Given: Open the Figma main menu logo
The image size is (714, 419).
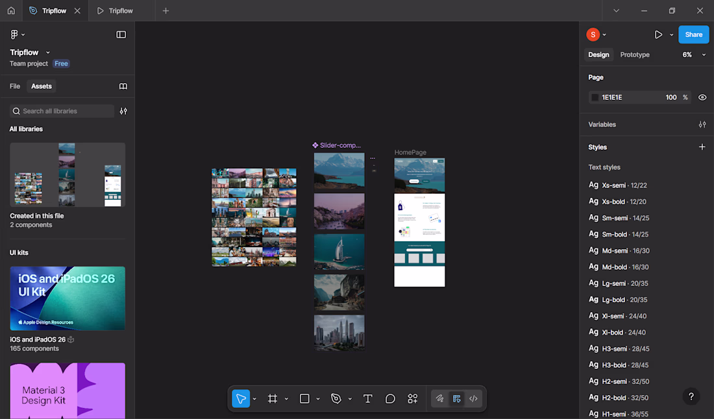Looking at the screenshot, I should (x=14, y=34).
